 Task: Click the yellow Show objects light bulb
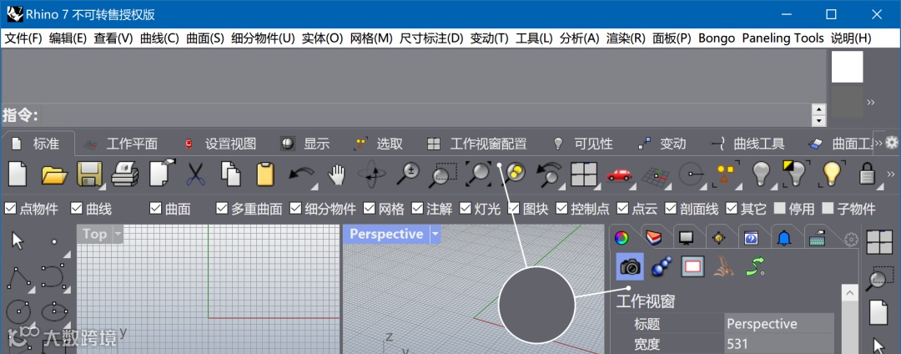[x=832, y=174]
